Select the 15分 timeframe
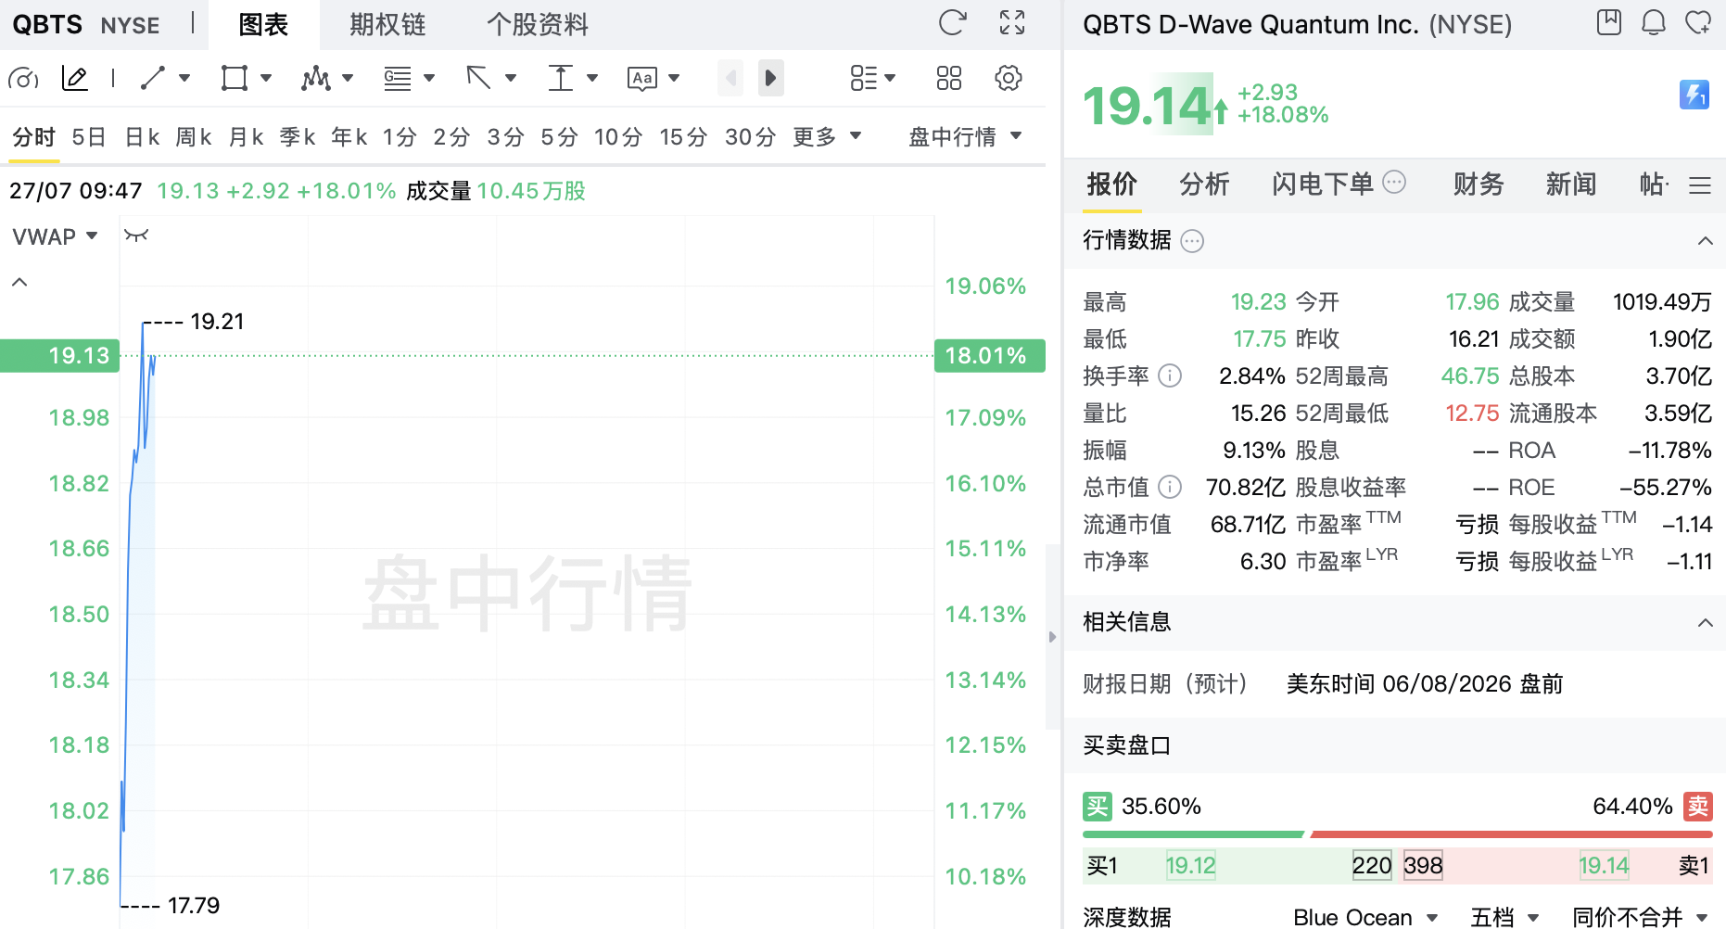Viewport: 1726px width, 929px height. click(684, 137)
